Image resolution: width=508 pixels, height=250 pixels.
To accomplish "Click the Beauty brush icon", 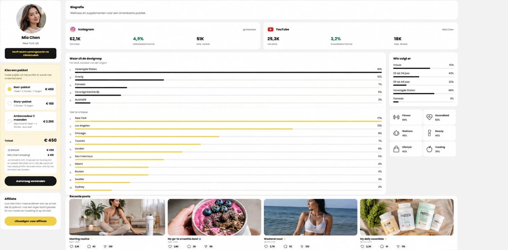I will pos(429,133).
